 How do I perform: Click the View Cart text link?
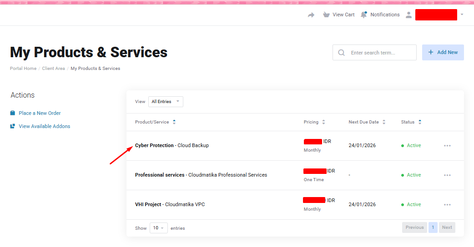(343, 15)
